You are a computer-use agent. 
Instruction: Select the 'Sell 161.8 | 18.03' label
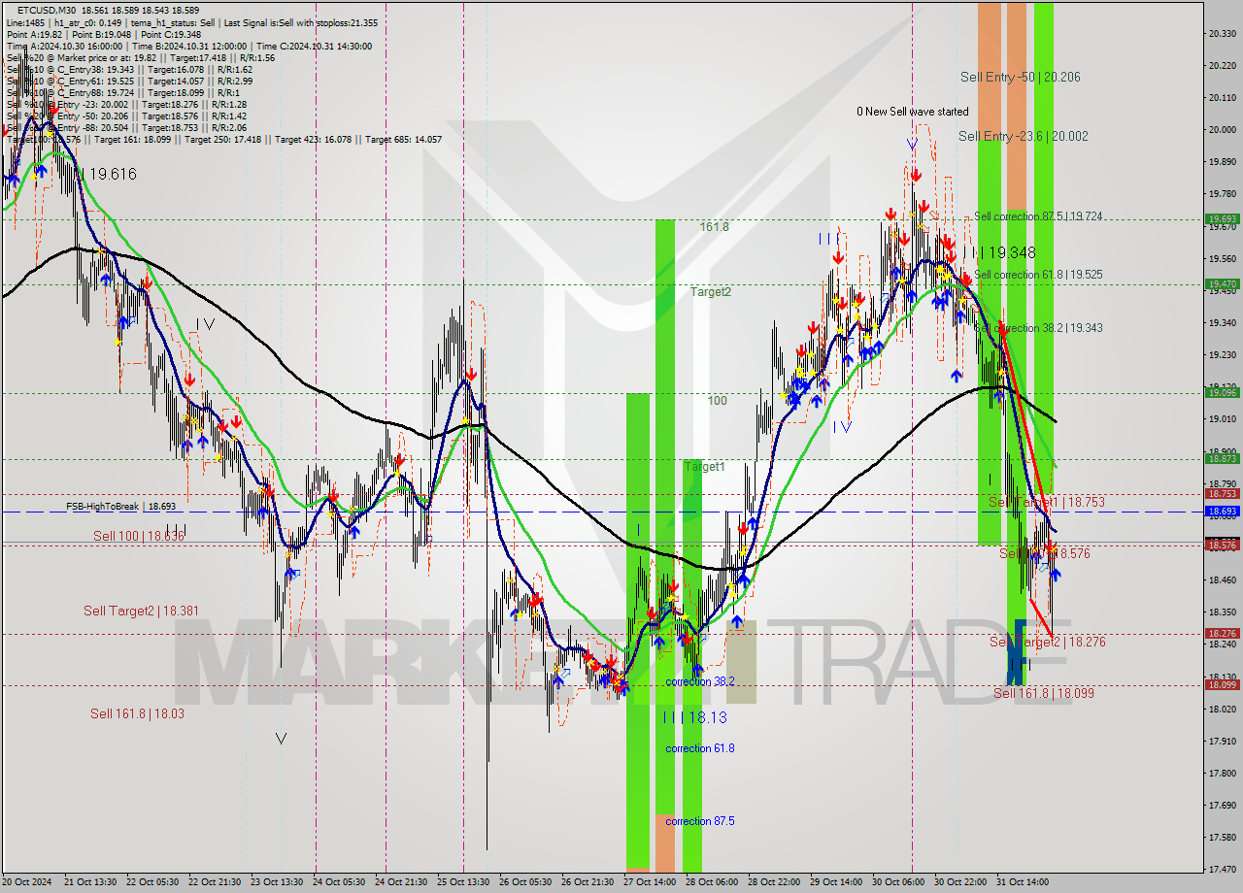tap(137, 713)
